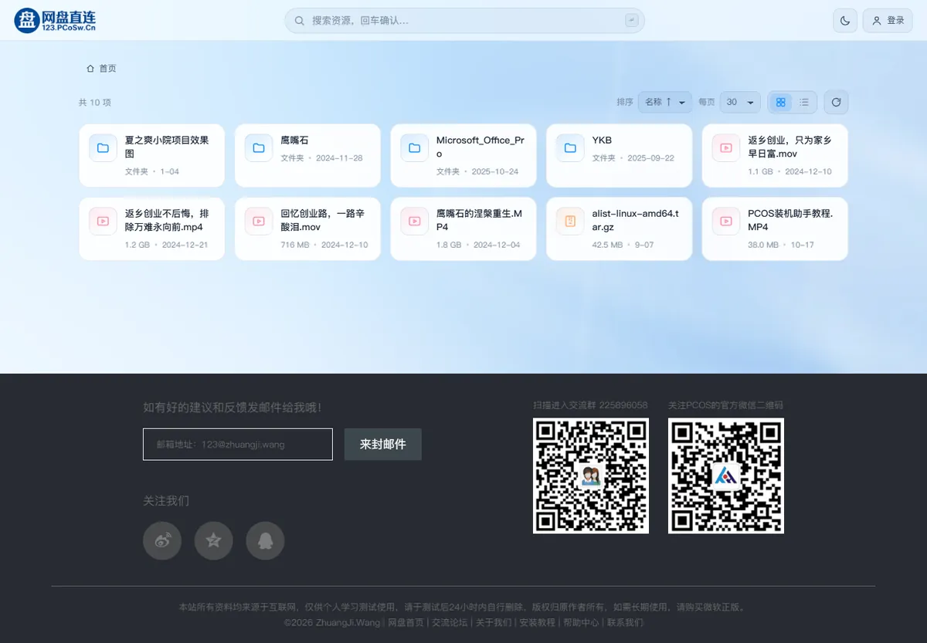Click the 邮箱地址 email input field

238,445
